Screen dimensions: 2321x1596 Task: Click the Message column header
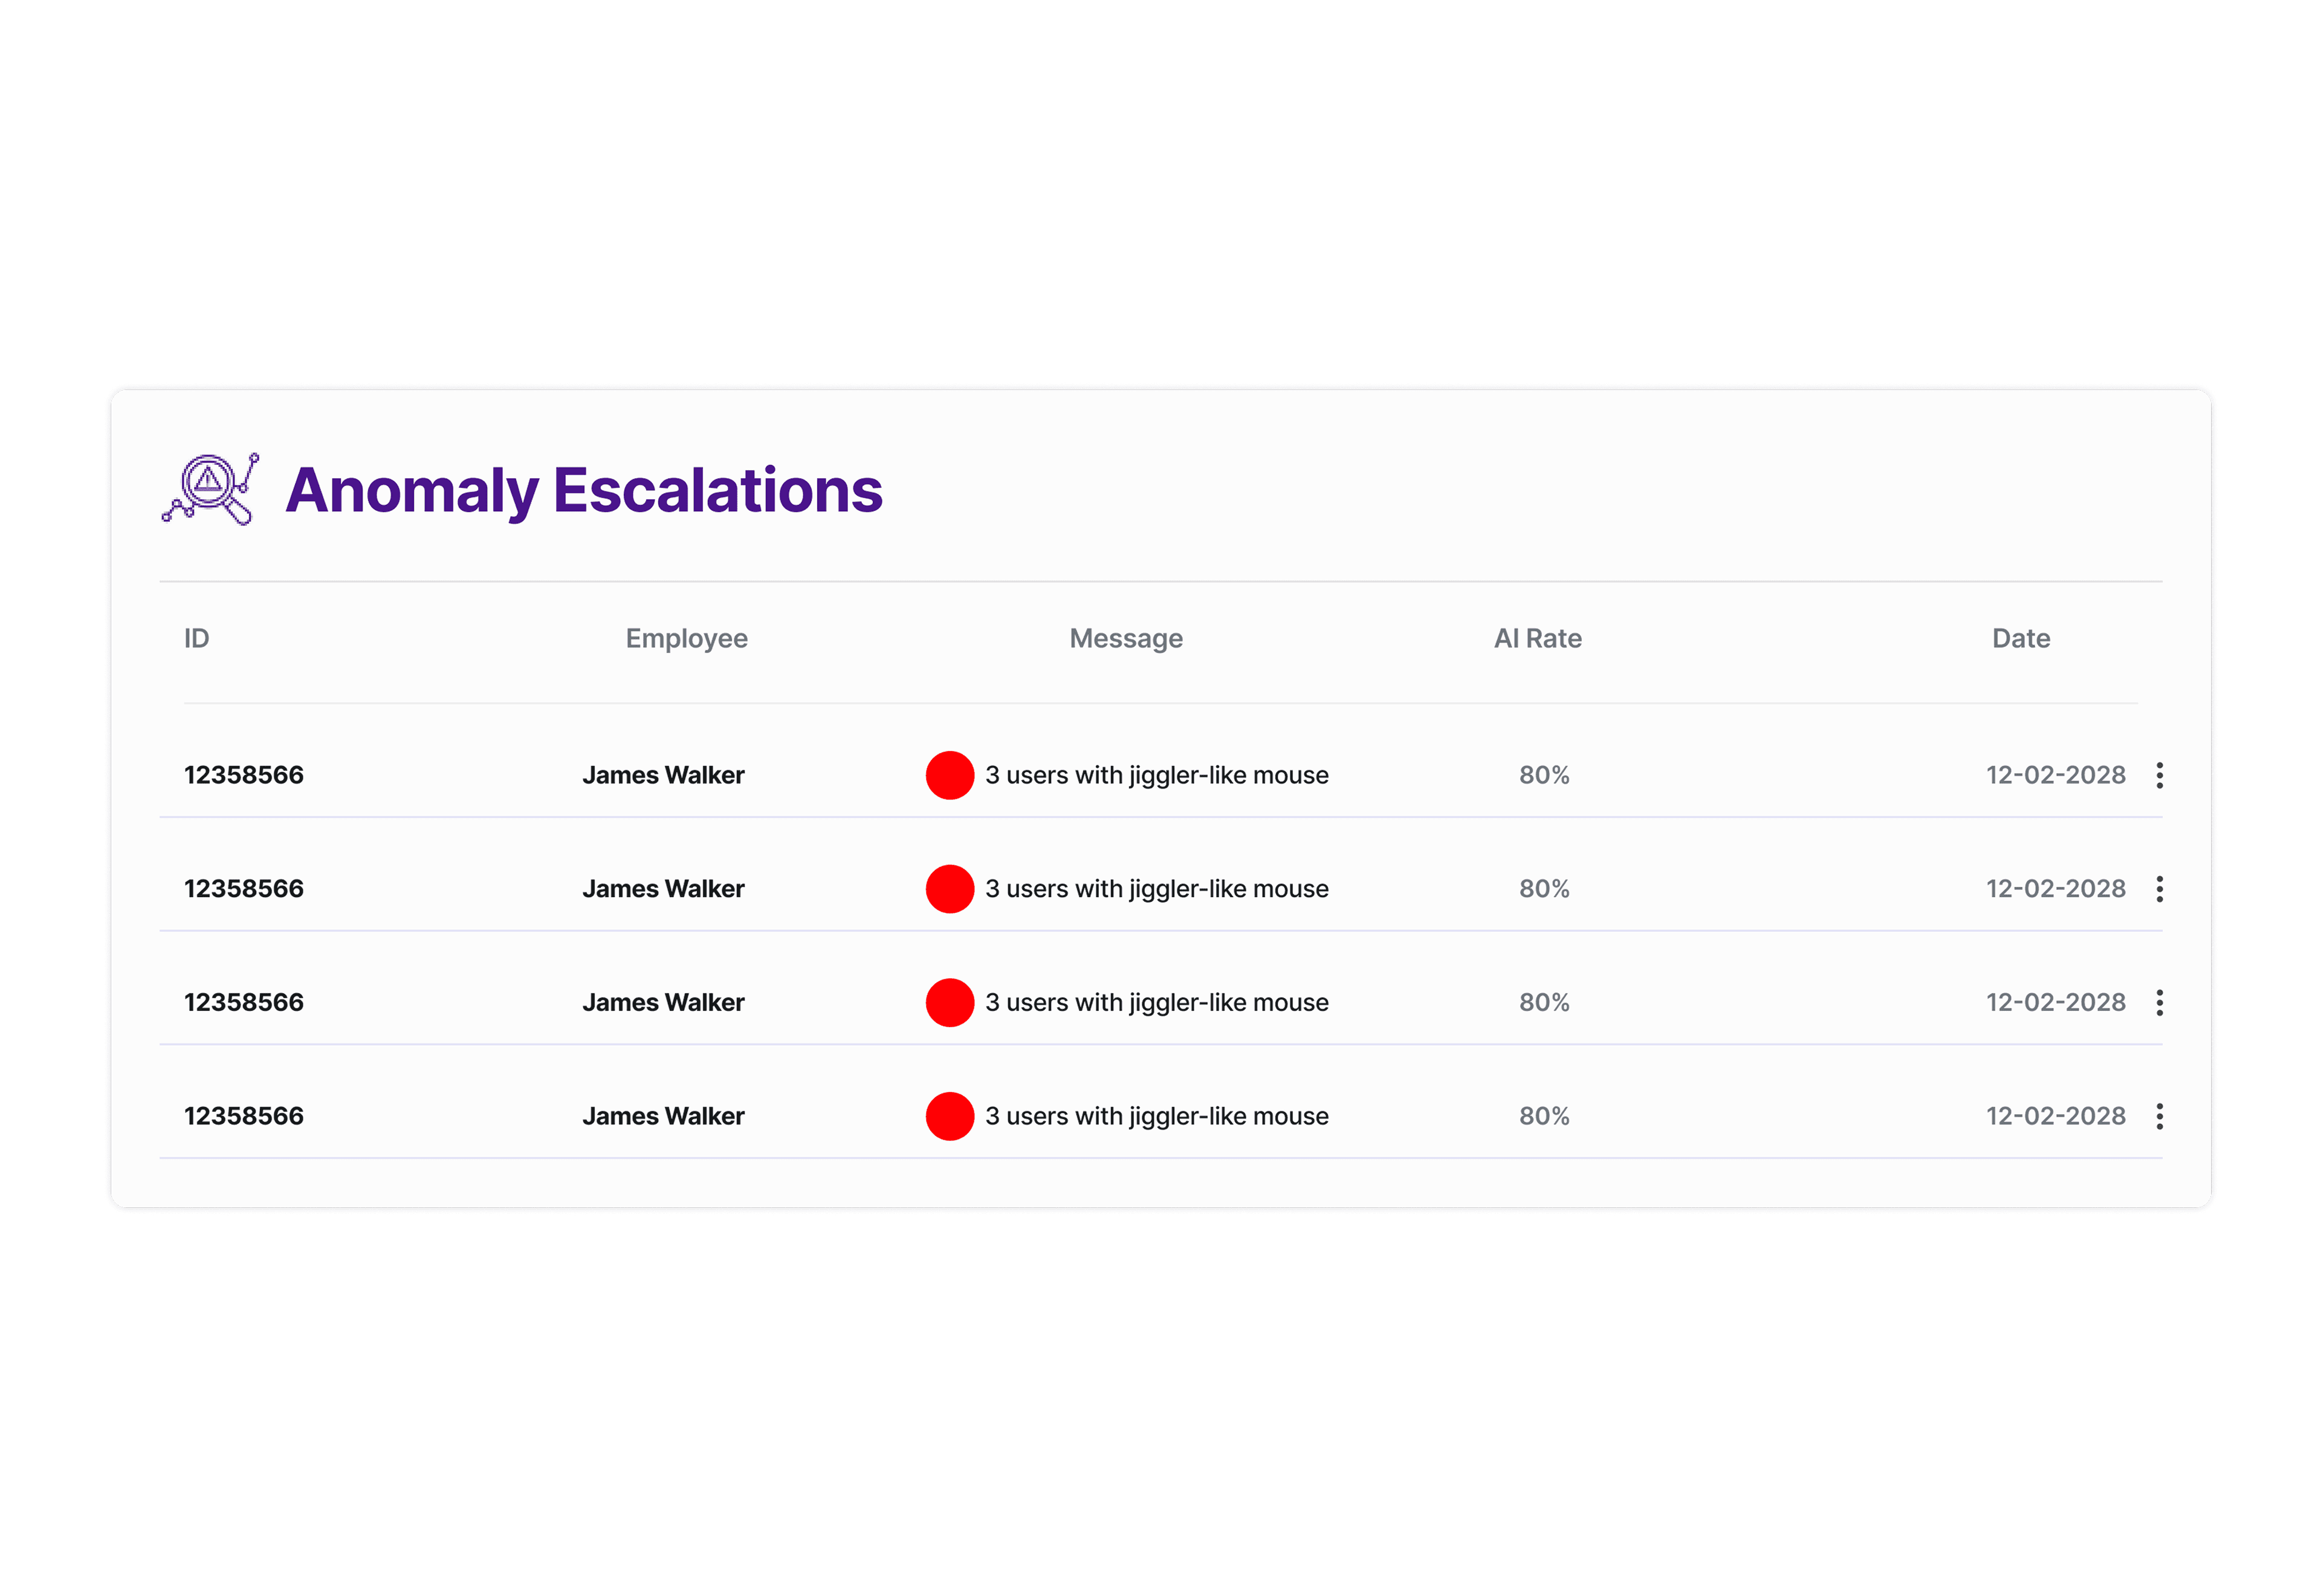[x=1125, y=638]
